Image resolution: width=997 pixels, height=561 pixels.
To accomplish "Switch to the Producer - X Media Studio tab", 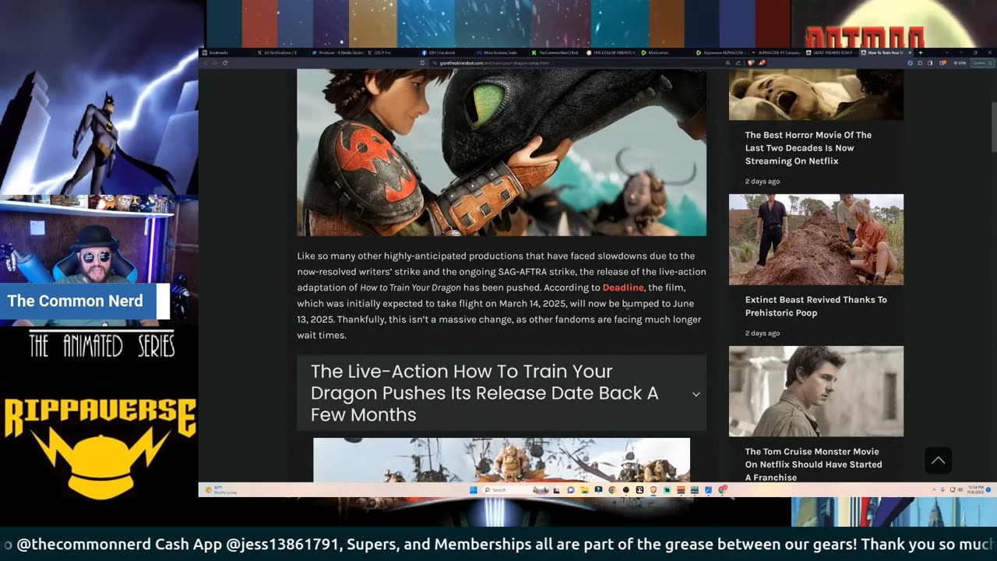I will 337,52.
